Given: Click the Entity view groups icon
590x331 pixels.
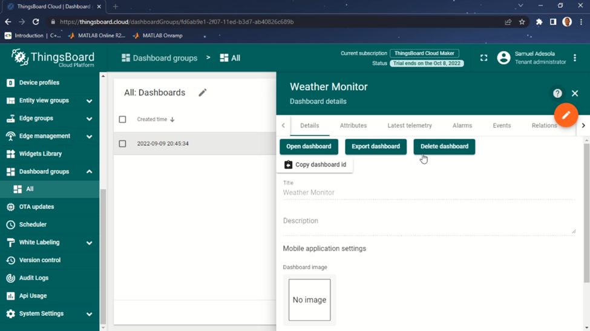Looking at the screenshot, I should [x=10, y=100].
